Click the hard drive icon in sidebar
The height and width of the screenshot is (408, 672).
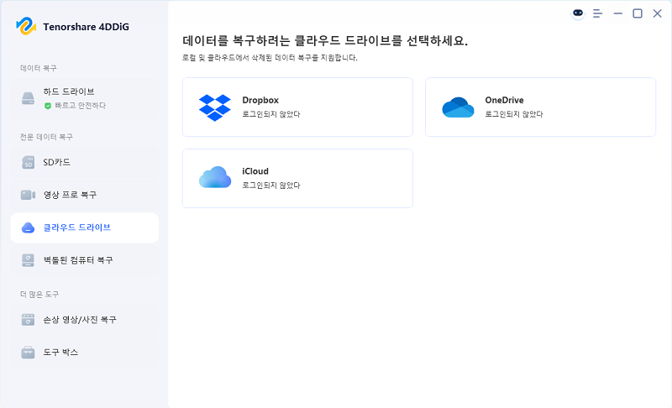coord(28,98)
